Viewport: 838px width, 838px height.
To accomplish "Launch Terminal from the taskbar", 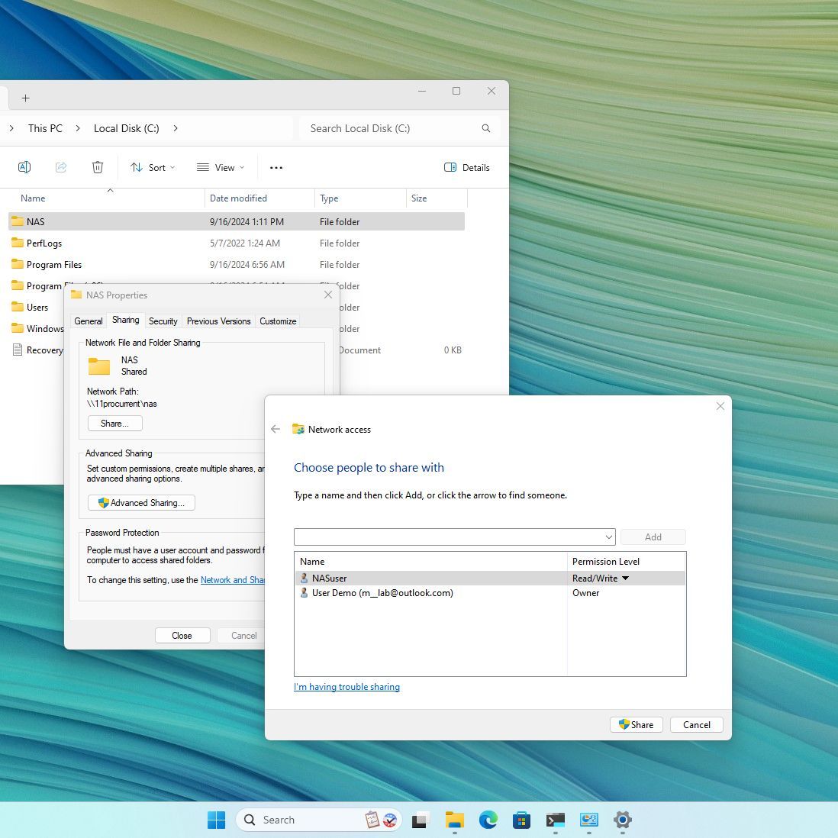I will (555, 820).
